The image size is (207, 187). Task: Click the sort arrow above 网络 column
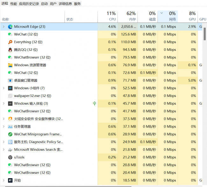[x=161, y=13]
